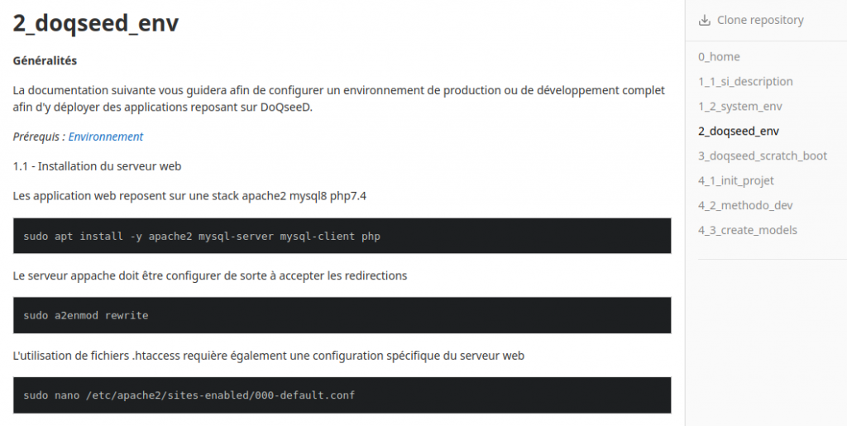Click the download icon beside Clone repository
The height and width of the screenshot is (426, 847).
click(705, 21)
